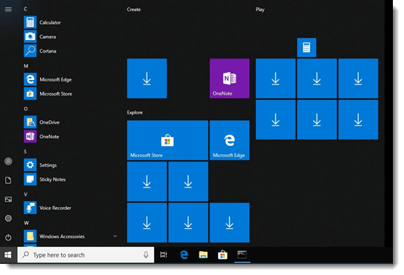Jump to letter M section header
This screenshot has width=404, height=275.
(26, 66)
